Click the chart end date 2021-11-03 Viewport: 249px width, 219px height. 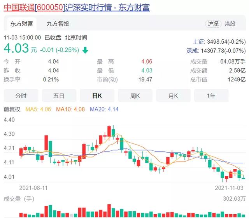click(x=229, y=188)
